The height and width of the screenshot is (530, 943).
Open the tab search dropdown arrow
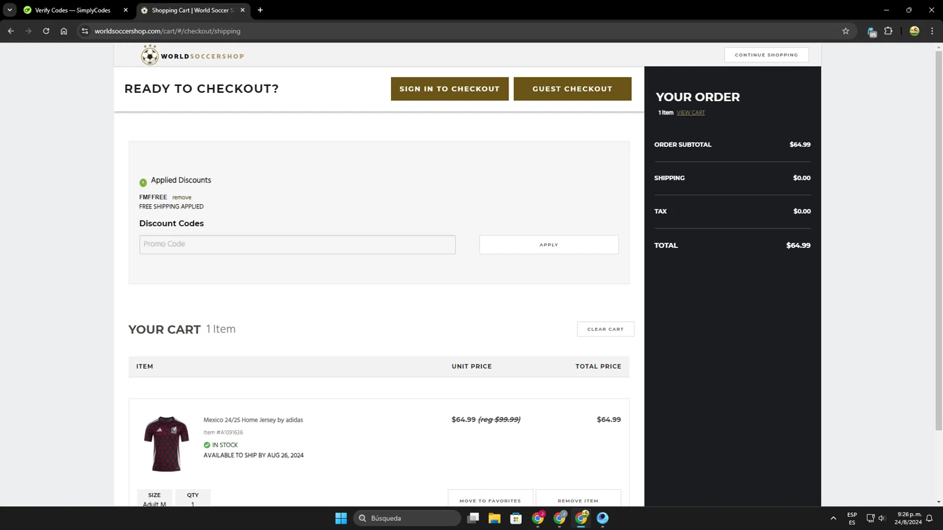pyautogui.click(x=9, y=10)
